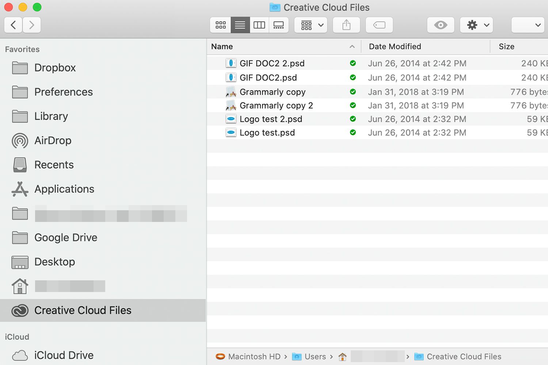The image size is (548, 365).
Task: Click the Logo test 2.psd thumbnail icon
Action: pos(231,119)
